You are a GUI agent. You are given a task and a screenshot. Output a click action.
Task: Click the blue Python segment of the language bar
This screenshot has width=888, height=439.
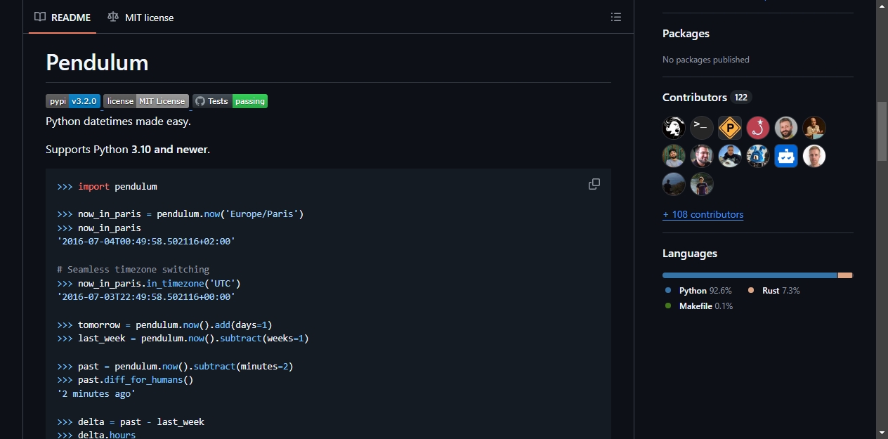click(x=750, y=275)
